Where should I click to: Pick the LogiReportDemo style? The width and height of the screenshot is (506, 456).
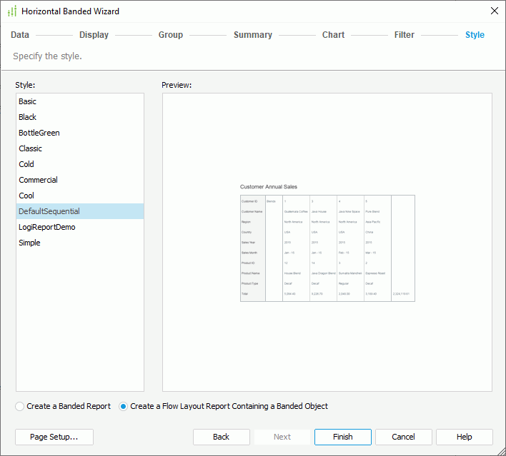pyautogui.click(x=47, y=227)
